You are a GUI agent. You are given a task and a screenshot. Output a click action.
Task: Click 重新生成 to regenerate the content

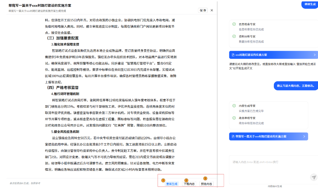pos(172,184)
